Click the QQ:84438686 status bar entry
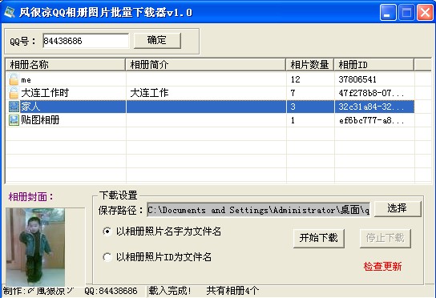436x298 pixels. 111,291
